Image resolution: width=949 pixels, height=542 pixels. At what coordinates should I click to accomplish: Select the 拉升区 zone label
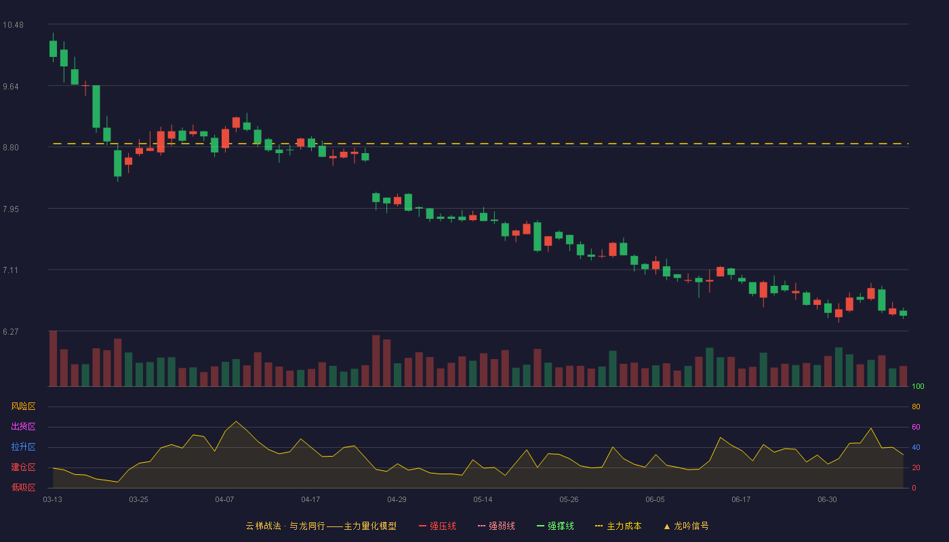point(23,447)
